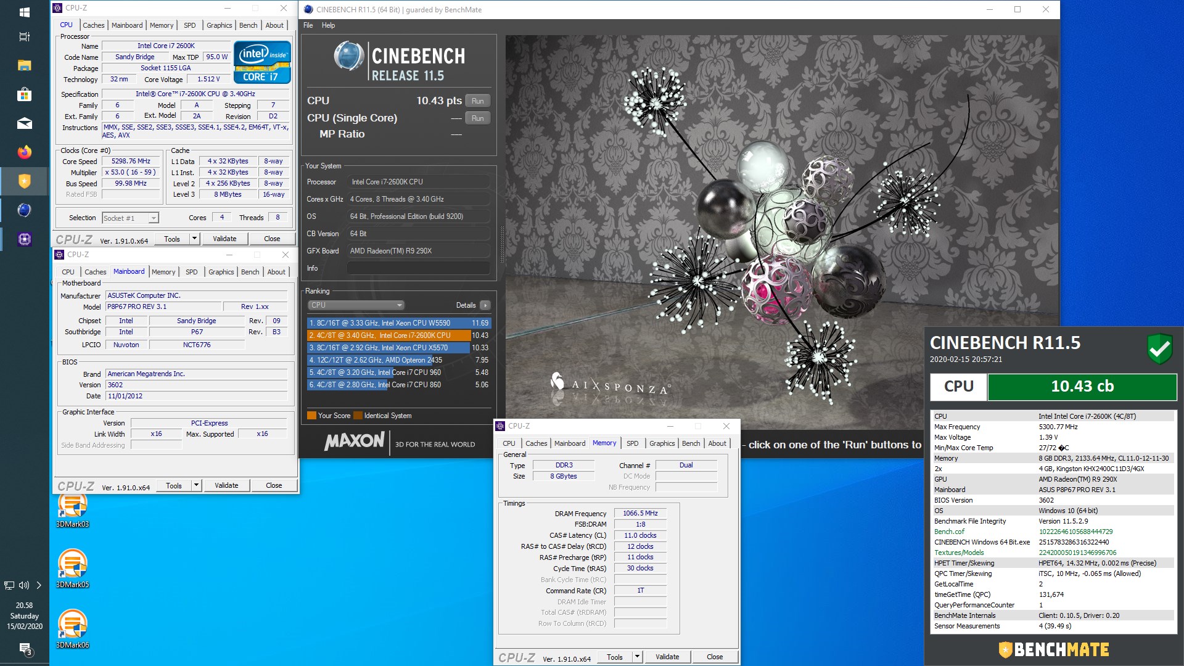Image resolution: width=1184 pixels, height=666 pixels.
Task: Open the Memory tab in Mainboard CPU-Z window
Action: 163,272
